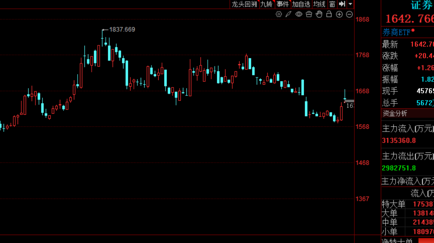Open chart settings gear icon
Viewport: 434px width, 243px height.
[278, 14]
